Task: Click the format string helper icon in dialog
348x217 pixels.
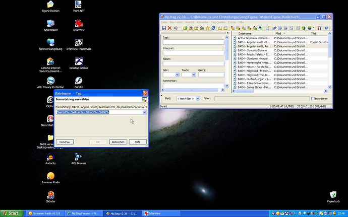Action: (x=144, y=100)
